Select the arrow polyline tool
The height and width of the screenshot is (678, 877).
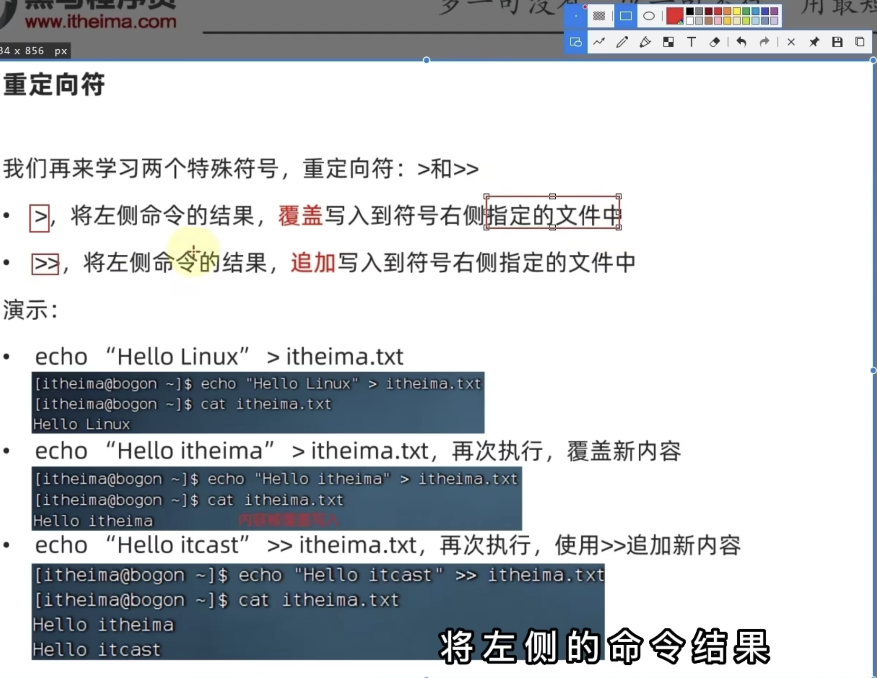tap(599, 42)
